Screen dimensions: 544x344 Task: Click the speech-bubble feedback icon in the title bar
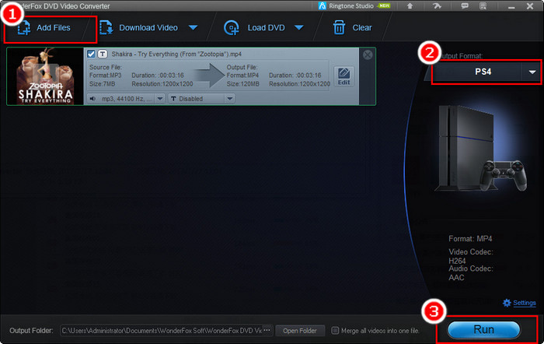click(465, 6)
